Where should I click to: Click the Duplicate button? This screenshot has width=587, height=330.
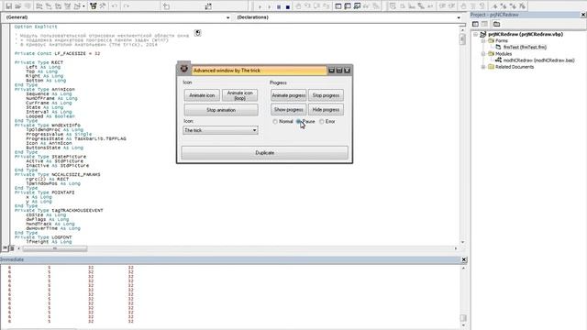[265, 153]
